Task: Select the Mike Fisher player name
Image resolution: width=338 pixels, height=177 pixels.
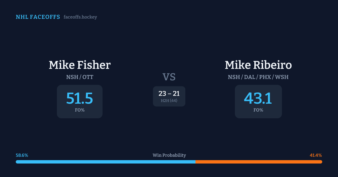Action: point(80,65)
